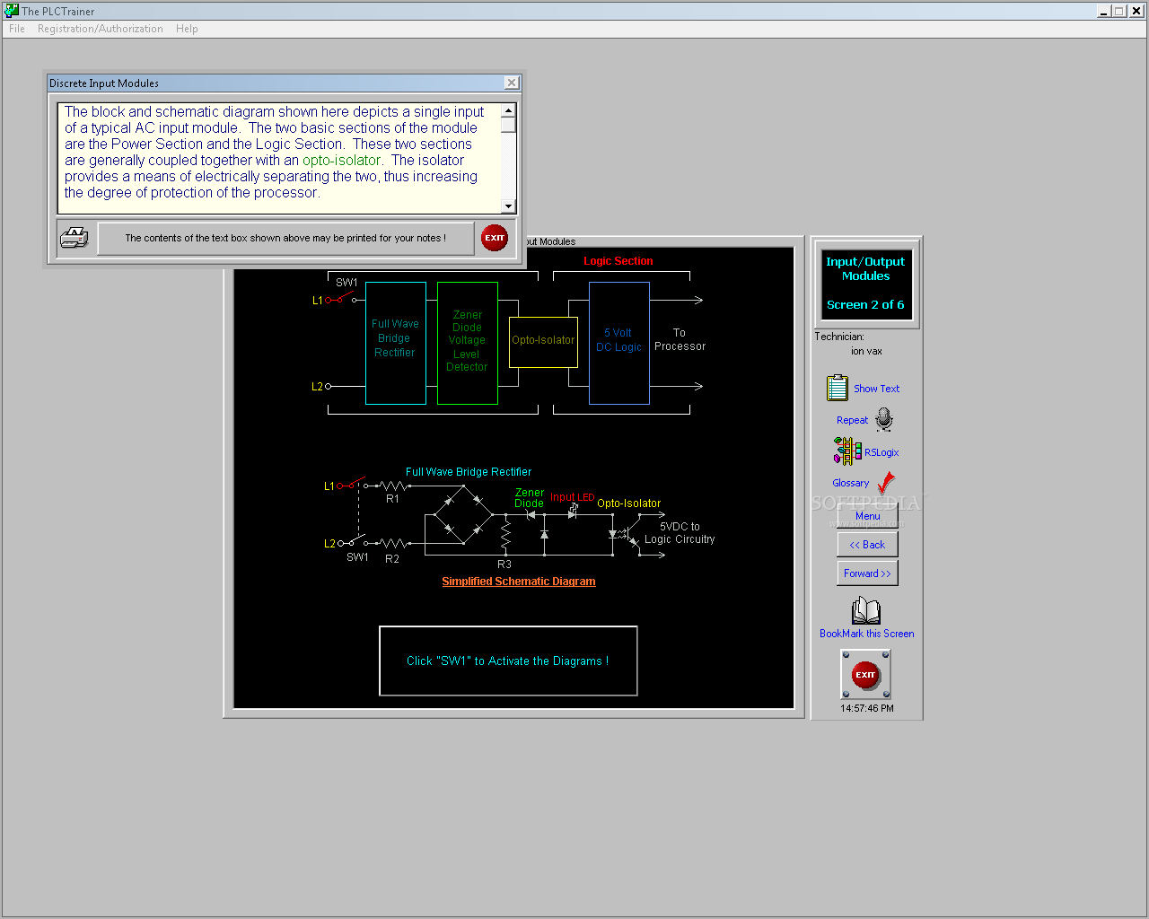Click the Show Text clipboard icon

[837, 388]
